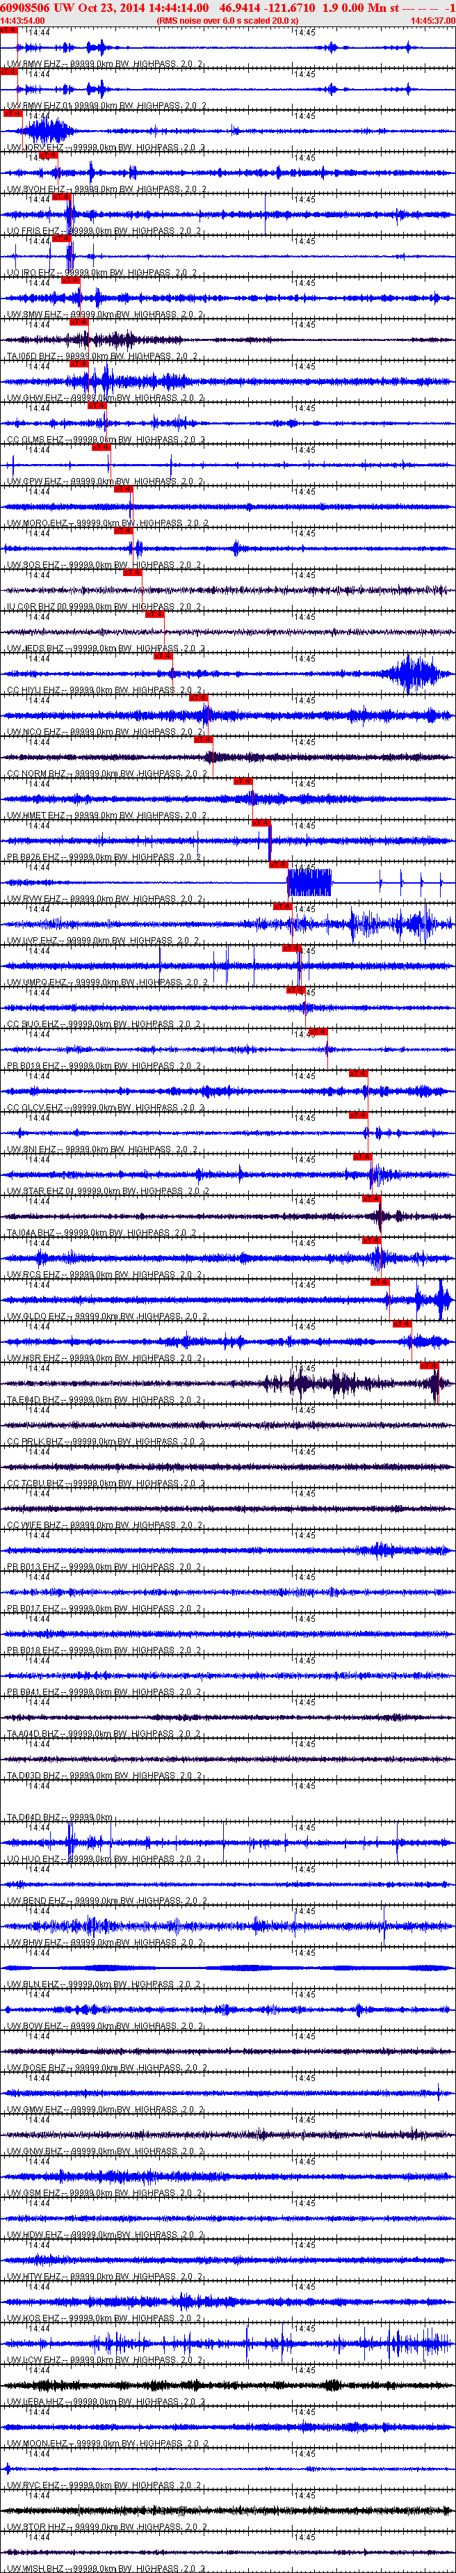Select the PB B019 EHZ station label

pos(105,1067)
